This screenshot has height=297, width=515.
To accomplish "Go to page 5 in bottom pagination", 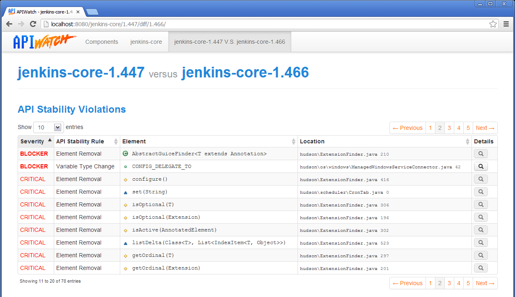I will click(x=468, y=283).
